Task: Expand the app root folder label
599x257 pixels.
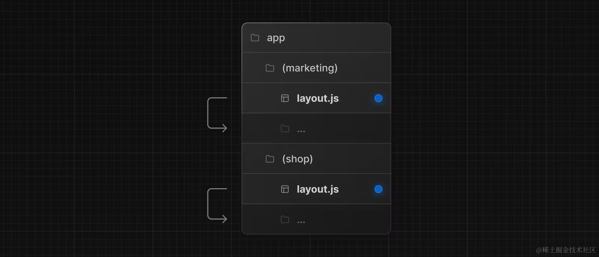Action: click(x=276, y=38)
